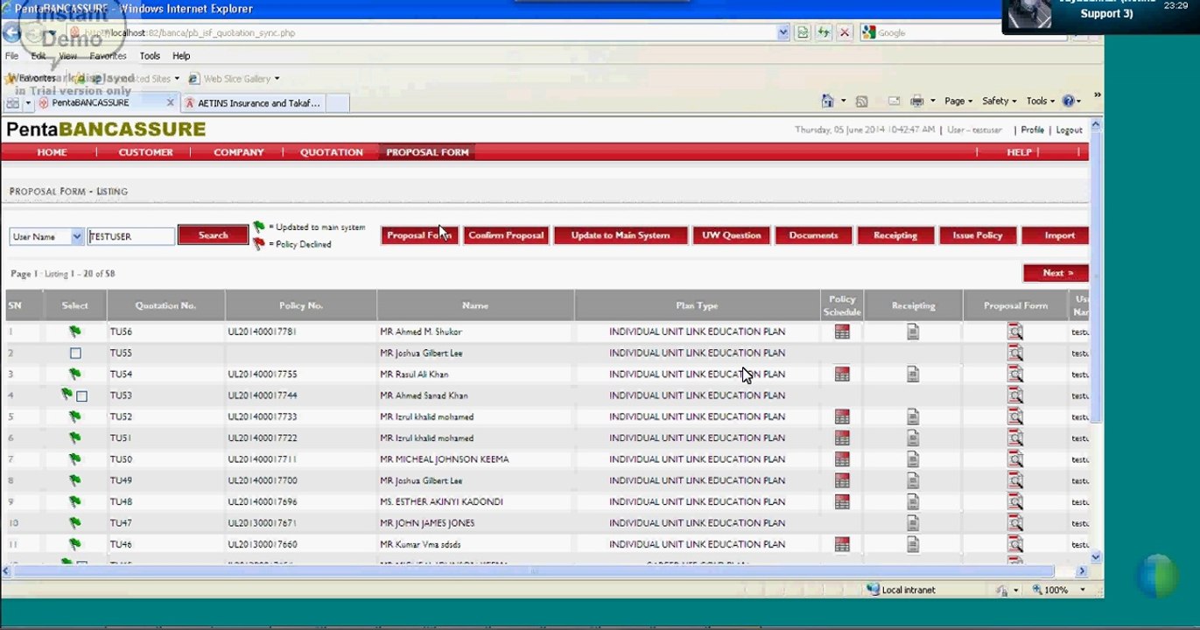Image resolution: width=1200 pixels, height=630 pixels.
Task: Open receipting document in TU54 row
Action: [913, 374]
